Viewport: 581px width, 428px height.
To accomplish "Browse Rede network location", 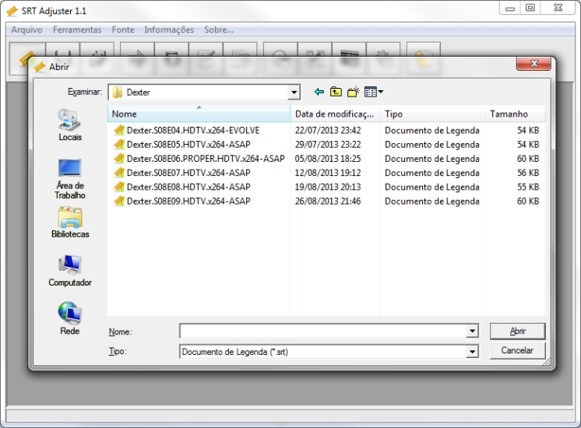I will (69, 318).
